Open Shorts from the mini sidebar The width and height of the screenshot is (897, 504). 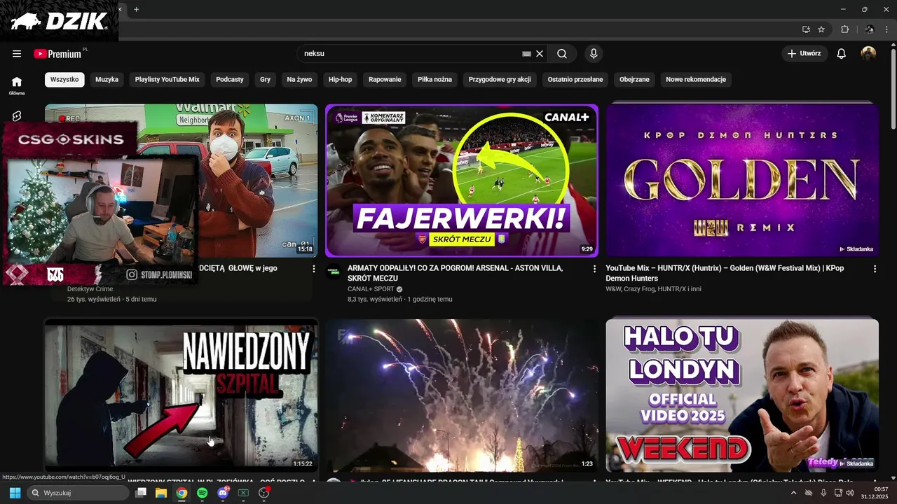pyautogui.click(x=17, y=116)
